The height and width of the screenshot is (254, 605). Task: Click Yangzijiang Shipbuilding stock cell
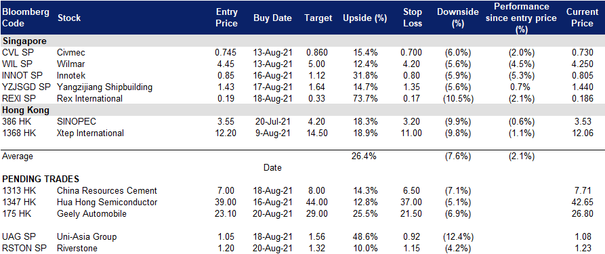104,87
